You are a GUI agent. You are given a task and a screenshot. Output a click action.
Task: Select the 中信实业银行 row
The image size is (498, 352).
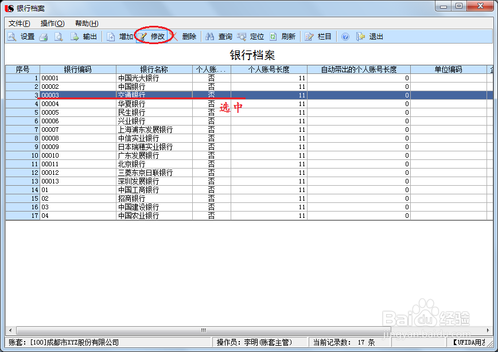[x=250, y=138]
